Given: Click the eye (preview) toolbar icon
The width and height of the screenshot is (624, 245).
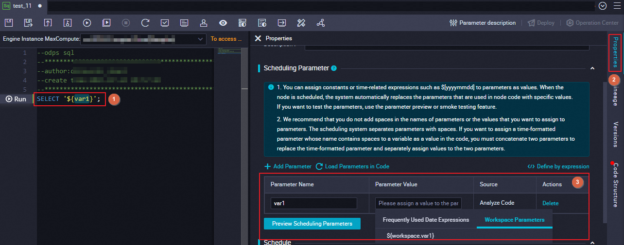Looking at the screenshot, I should point(223,23).
